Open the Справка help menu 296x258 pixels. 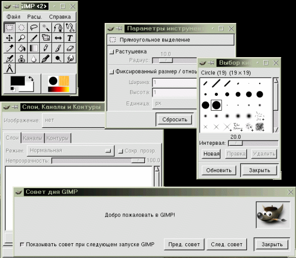click(60, 17)
